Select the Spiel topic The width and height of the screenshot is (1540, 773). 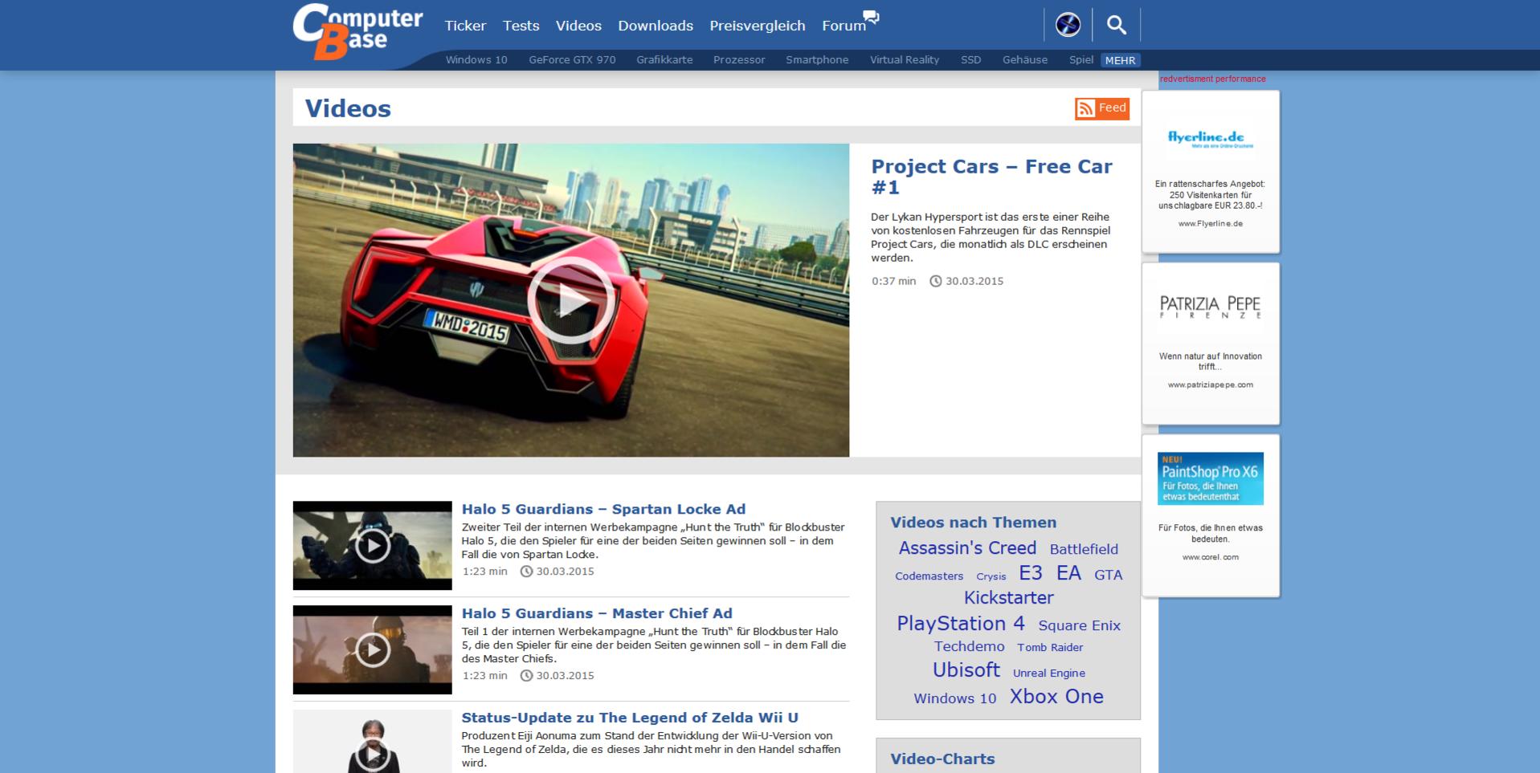[1081, 60]
